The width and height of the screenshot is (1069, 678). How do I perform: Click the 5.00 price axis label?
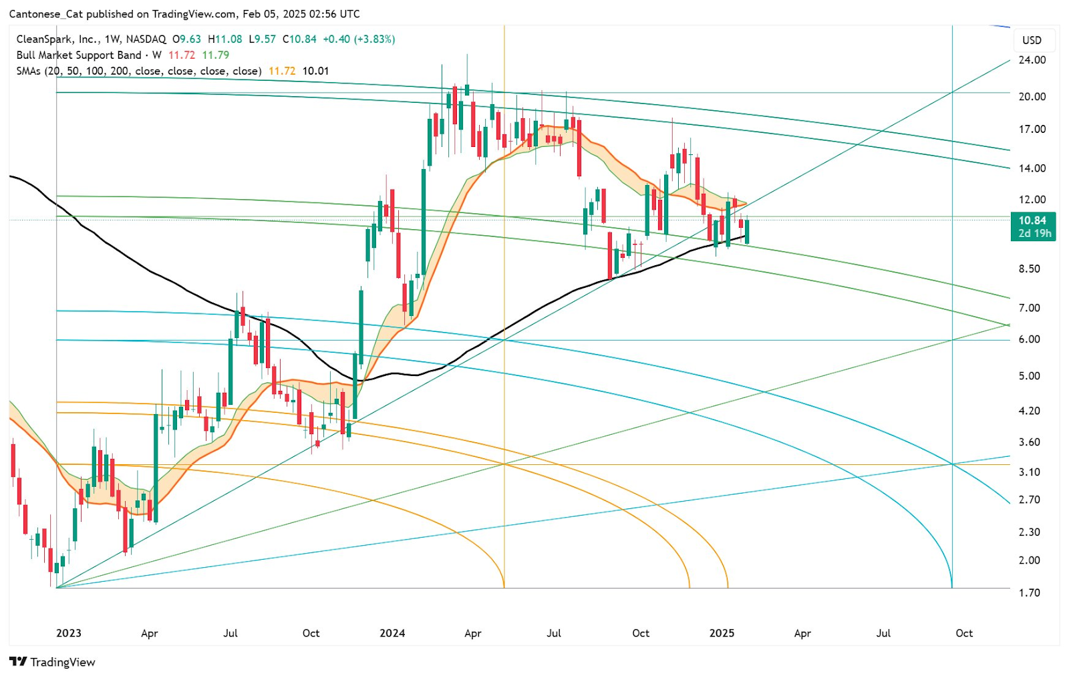tap(1030, 376)
